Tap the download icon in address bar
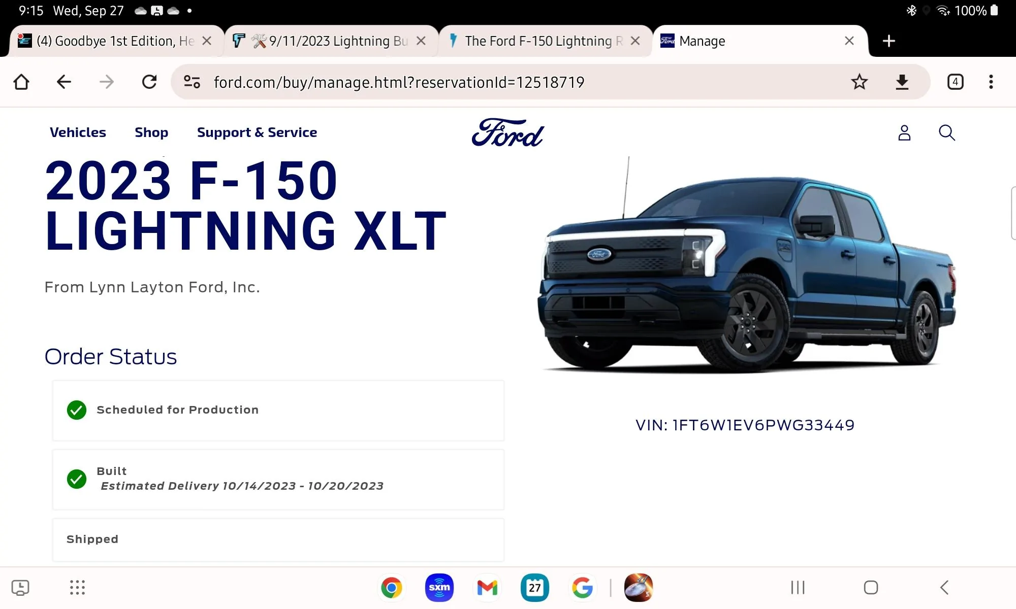Screen dimensions: 1016x609 tap(902, 82)
